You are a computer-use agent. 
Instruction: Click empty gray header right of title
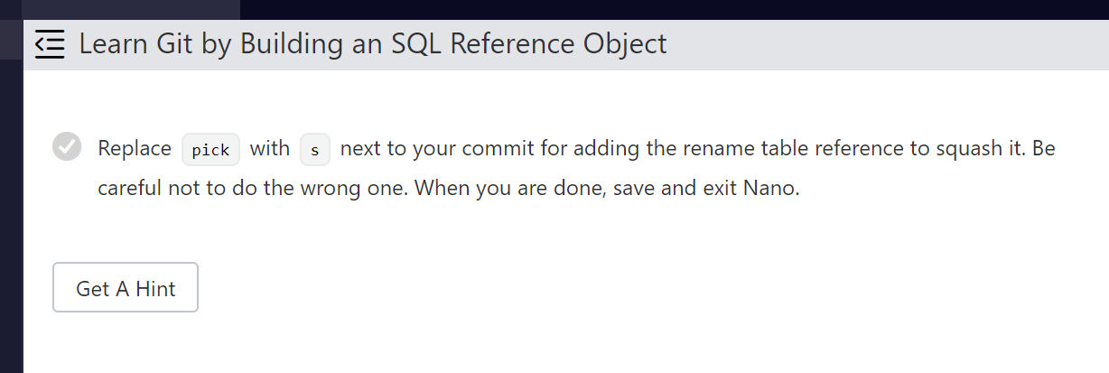click(x=885, y=43)
